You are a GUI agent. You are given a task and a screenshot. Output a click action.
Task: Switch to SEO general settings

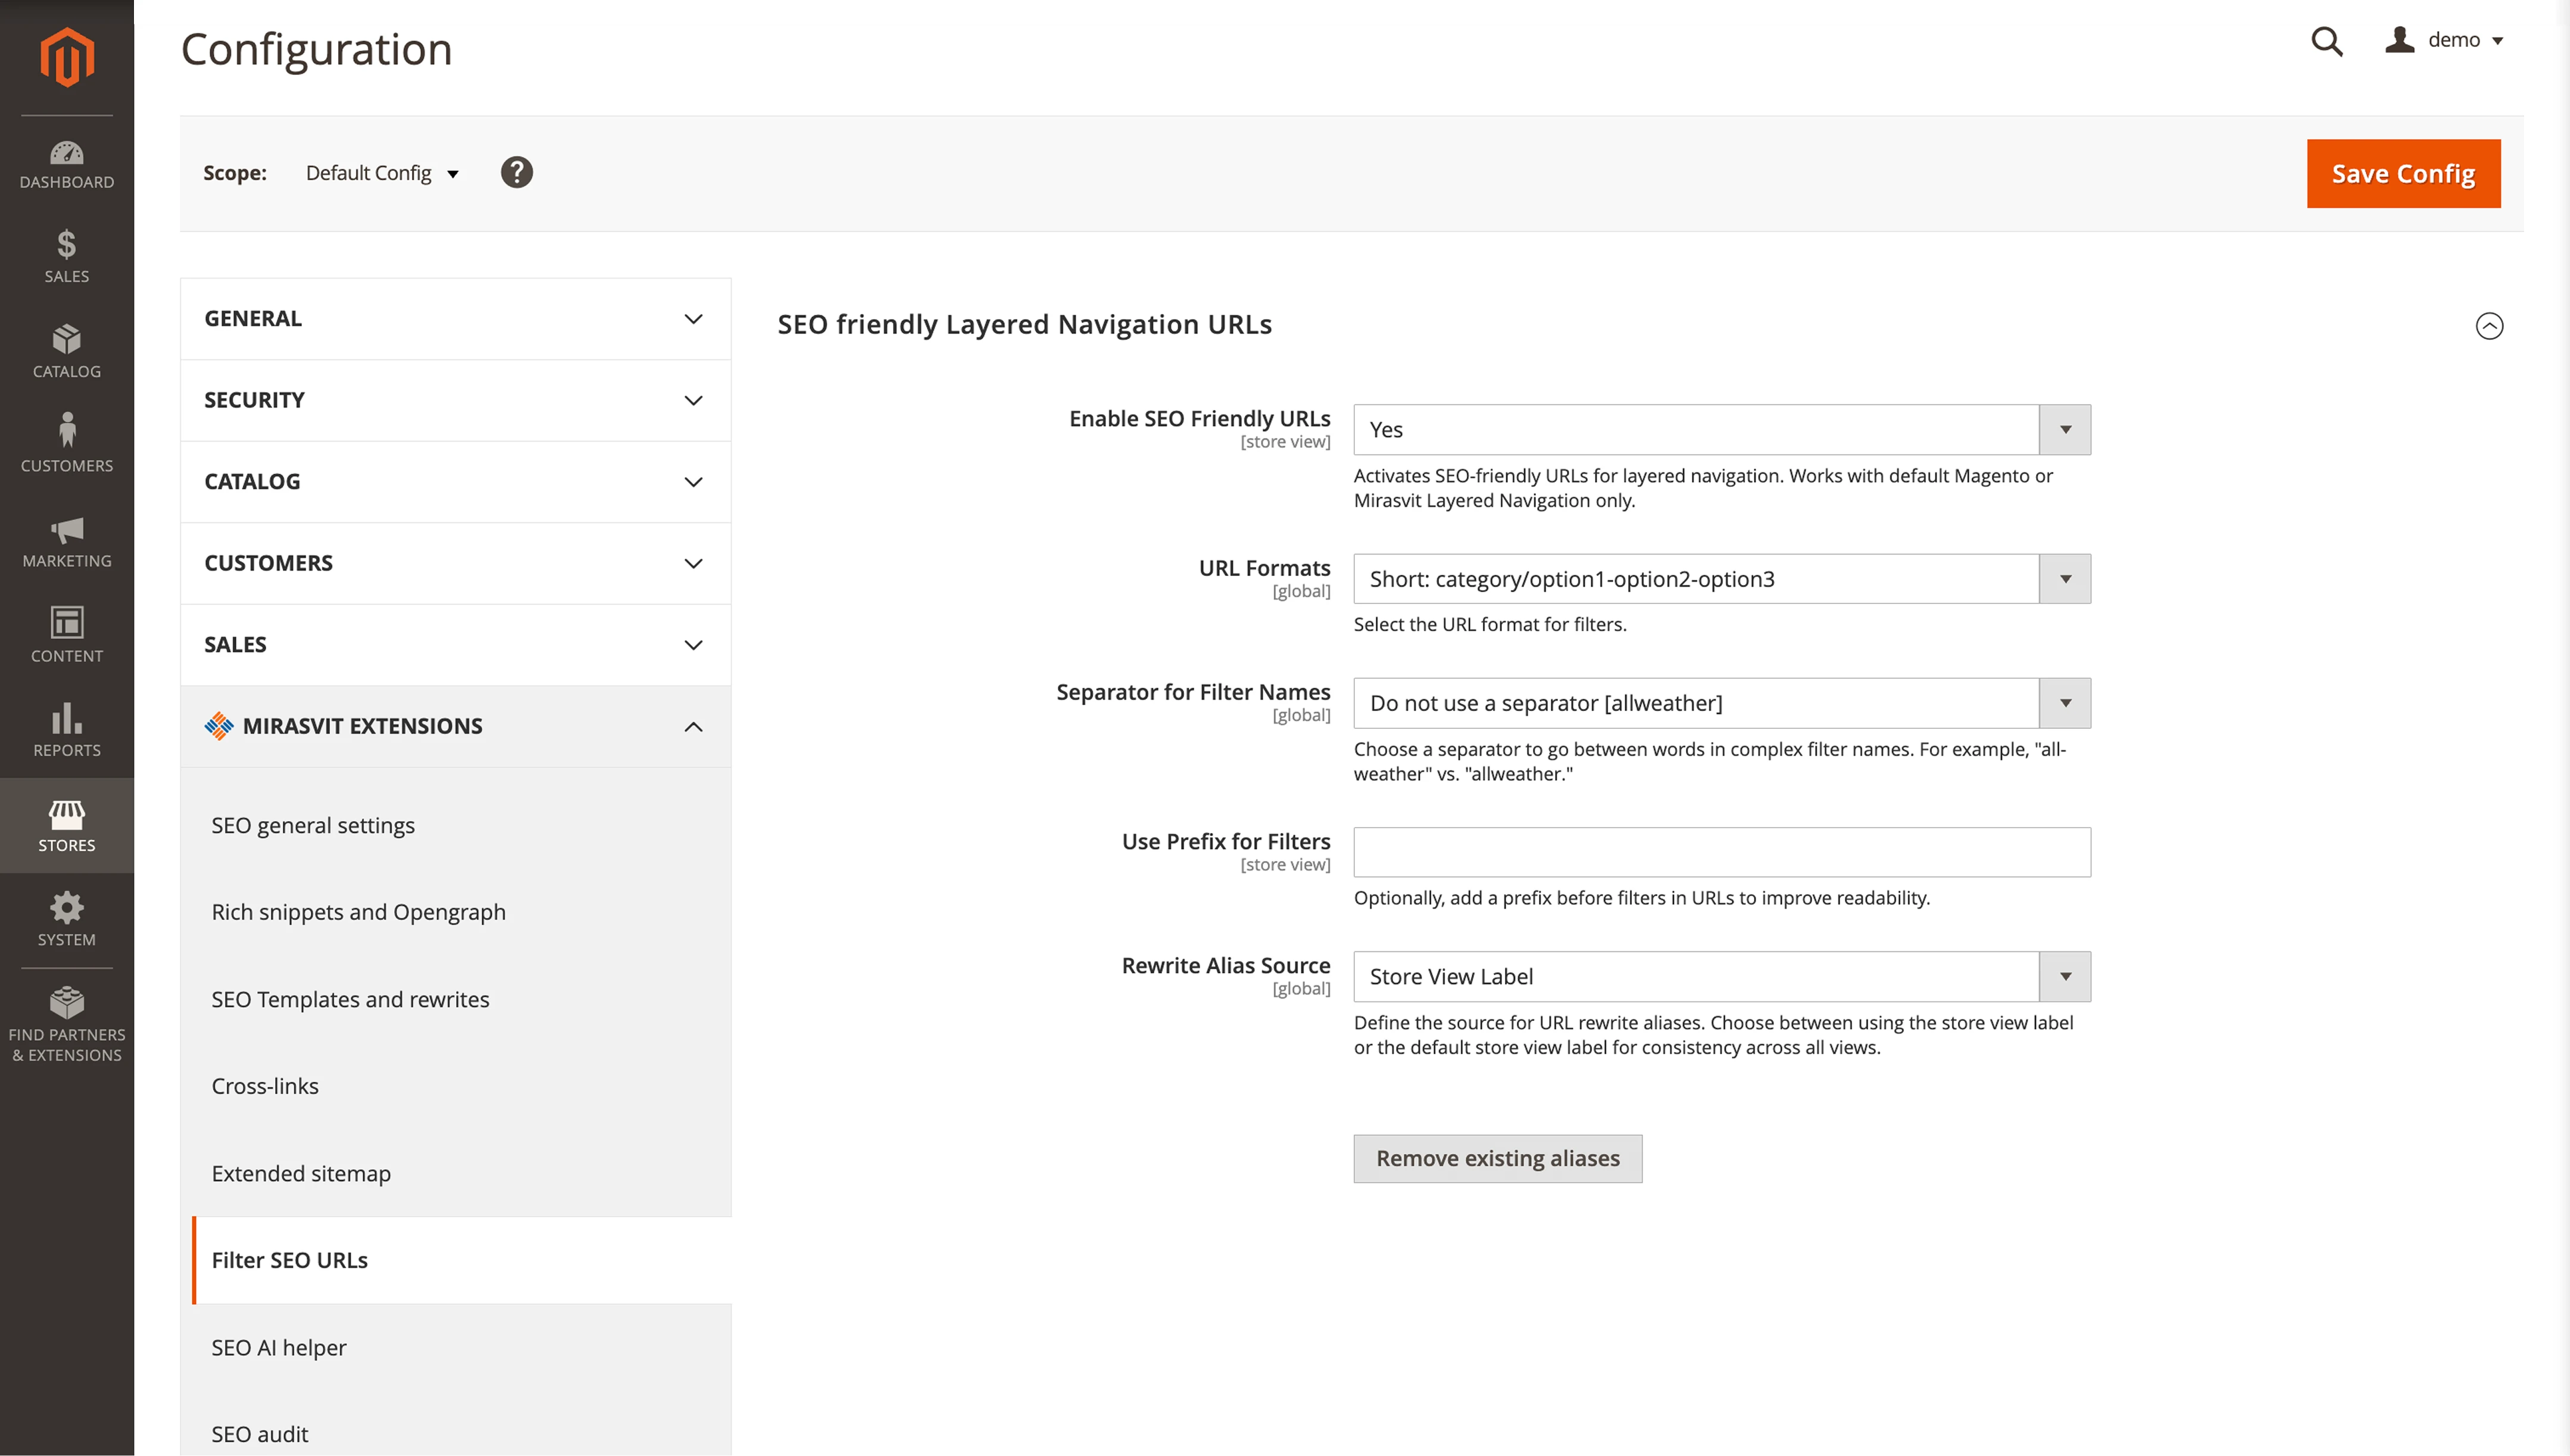pyautogui.click(x=312, y=825)
